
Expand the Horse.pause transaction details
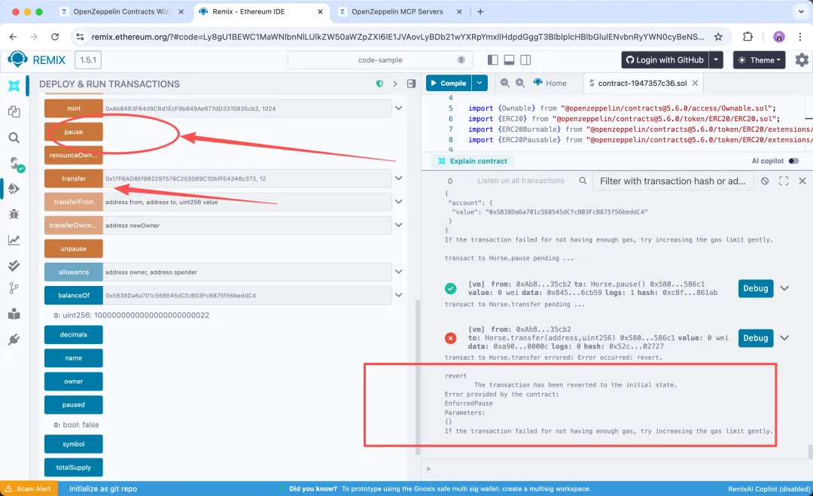784,288
